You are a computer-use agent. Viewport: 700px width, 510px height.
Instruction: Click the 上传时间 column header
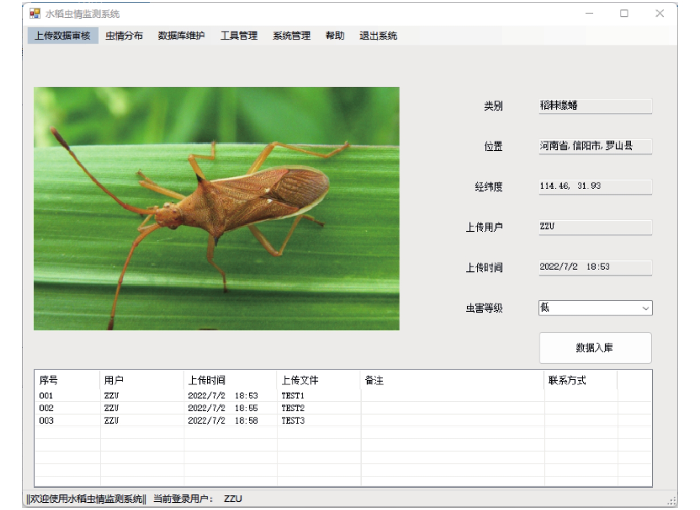(207, 380)
